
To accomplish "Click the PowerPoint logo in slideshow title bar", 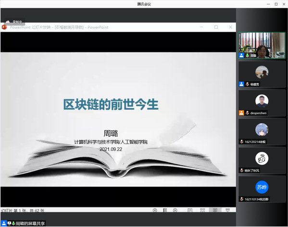I will click(4, 27).
